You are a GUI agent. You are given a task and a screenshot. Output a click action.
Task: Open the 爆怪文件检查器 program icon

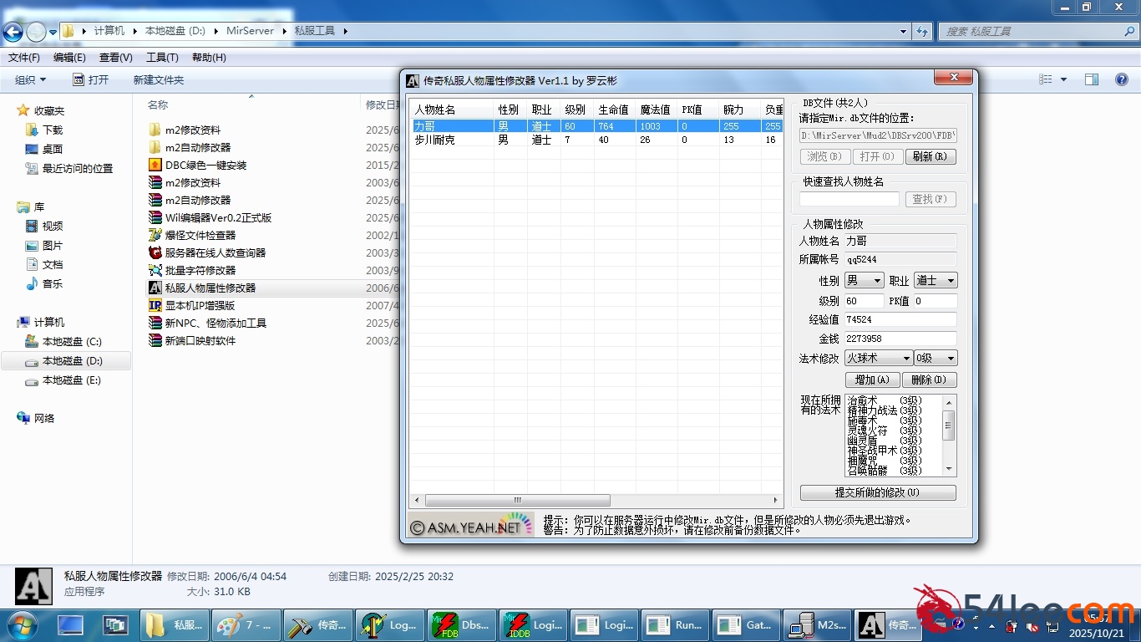click(155, 235)
